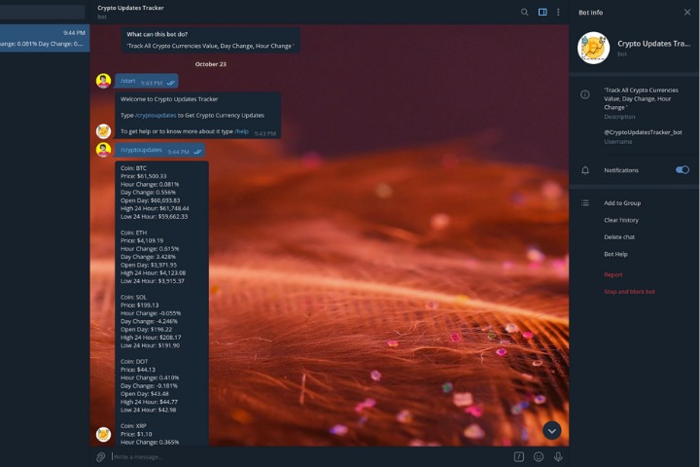Click the 'What can this bot do?' heading
This screenshot has width=700, height=467.
(x=157, y=34)
